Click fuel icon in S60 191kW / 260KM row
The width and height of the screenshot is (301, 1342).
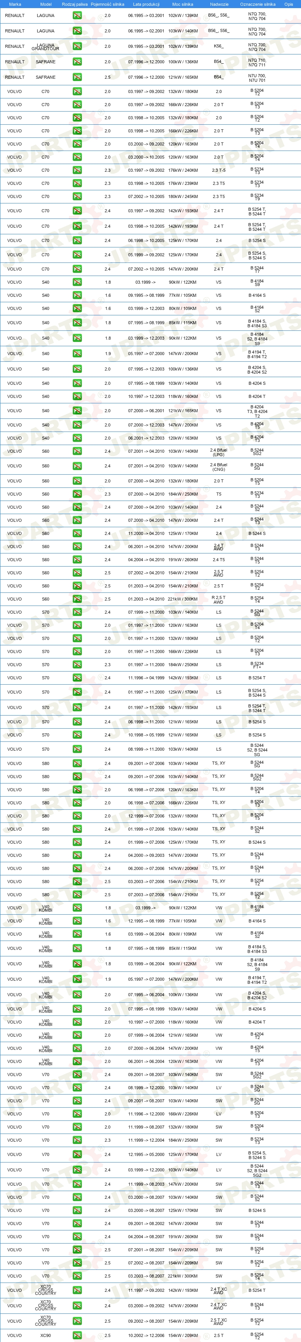click(x=77, y=560)
